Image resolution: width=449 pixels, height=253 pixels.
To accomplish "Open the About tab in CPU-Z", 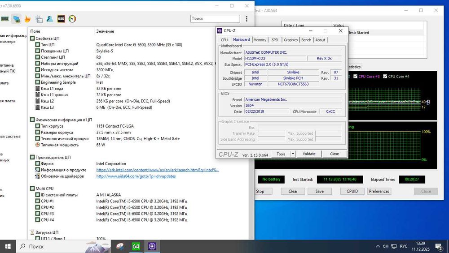I will [320, 40].
